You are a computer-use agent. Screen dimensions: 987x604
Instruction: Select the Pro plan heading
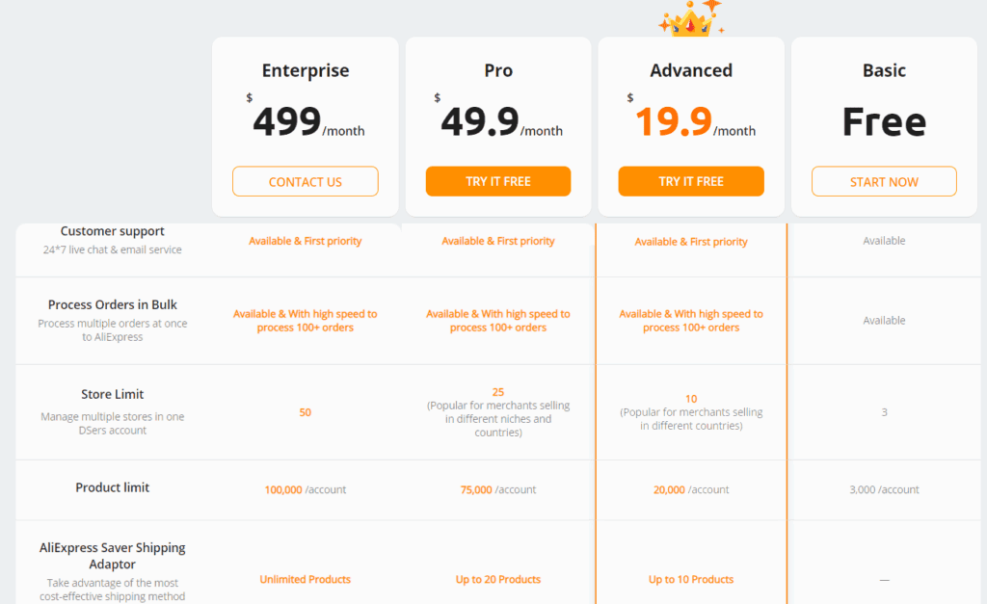(498, 70)
